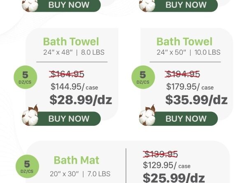Select the 5 DZ/CS badge on 24" x 50" towel
The image size is (247, 183).
tap(143, 77)
